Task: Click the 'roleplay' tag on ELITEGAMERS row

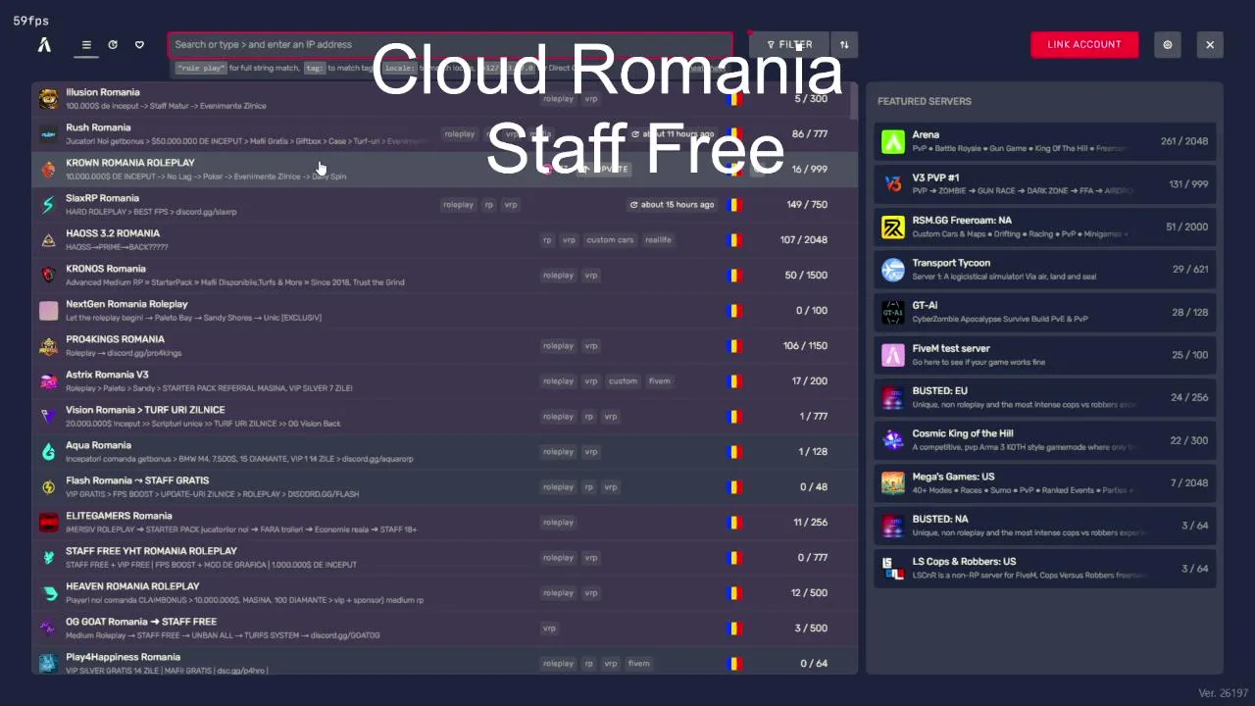Action: tap(558, 522)
